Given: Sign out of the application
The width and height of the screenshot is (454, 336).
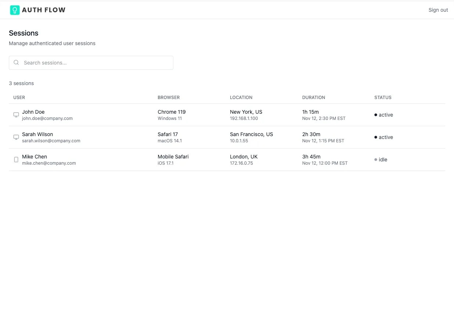Looking at the screenshot, I should click(438, 10).
